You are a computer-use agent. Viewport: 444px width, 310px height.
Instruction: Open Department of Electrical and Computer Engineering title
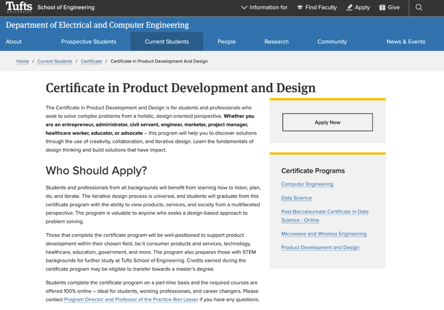tap(97, 25)
